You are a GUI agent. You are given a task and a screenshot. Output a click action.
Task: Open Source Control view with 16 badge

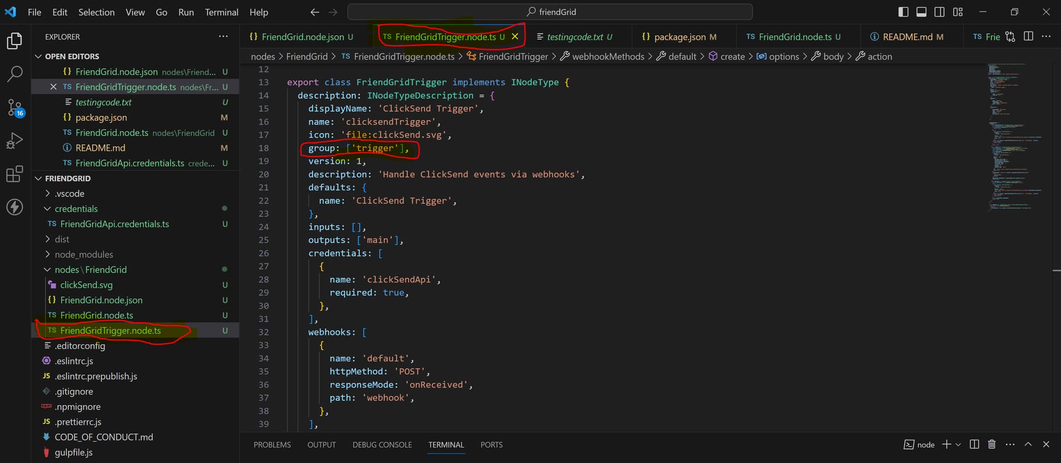14,107
